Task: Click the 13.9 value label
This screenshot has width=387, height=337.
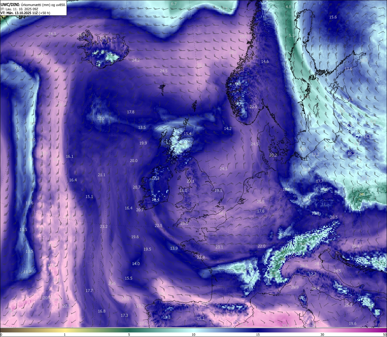Action: (174, 248)
